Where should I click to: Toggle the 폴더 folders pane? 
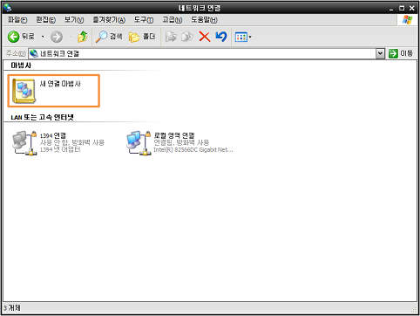pyautogui.click(x=142, y=37)
